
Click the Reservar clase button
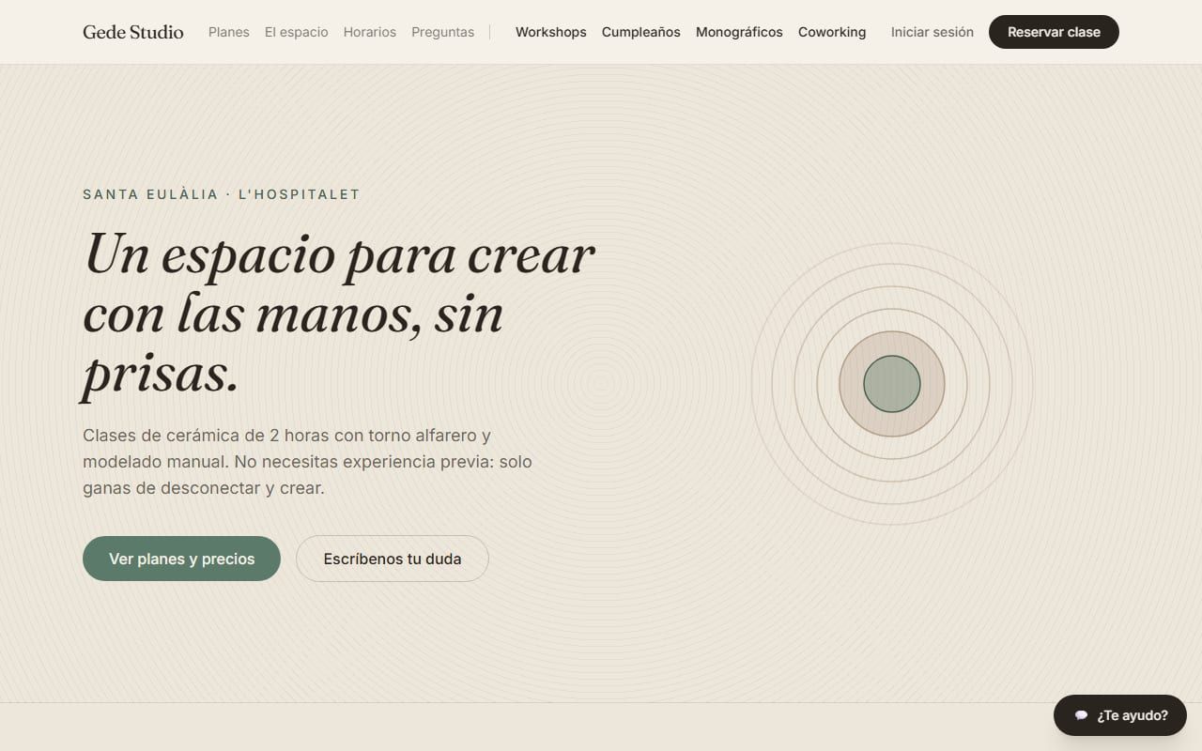click(1054, 32)
